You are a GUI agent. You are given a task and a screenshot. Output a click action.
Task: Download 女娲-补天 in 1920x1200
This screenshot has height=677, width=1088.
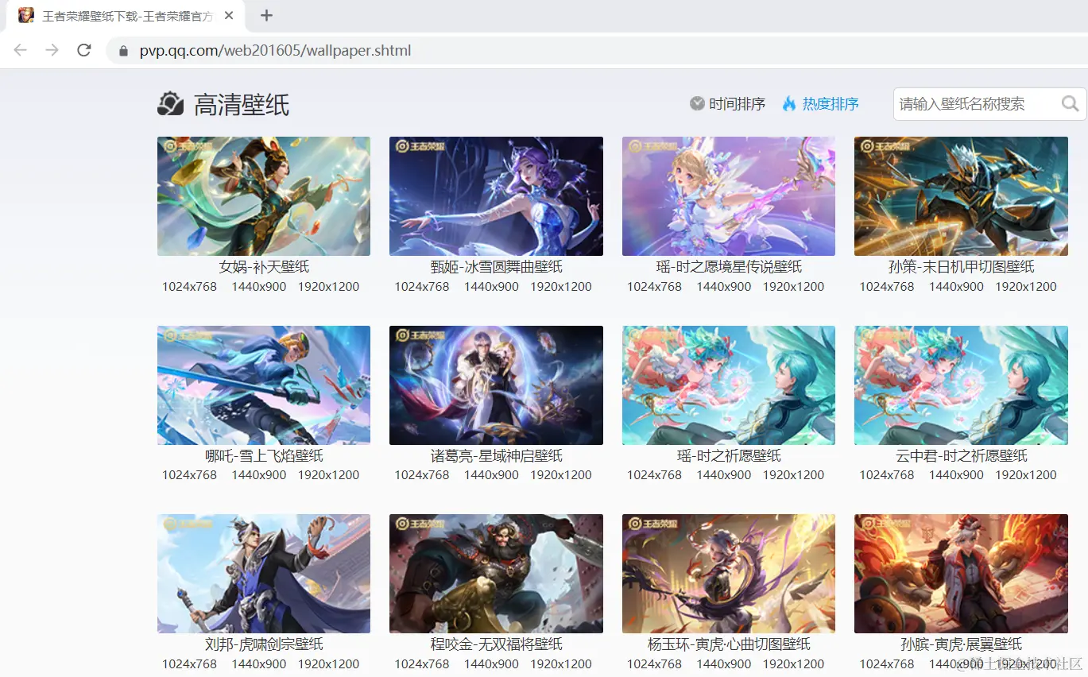(x=328, y=287)
